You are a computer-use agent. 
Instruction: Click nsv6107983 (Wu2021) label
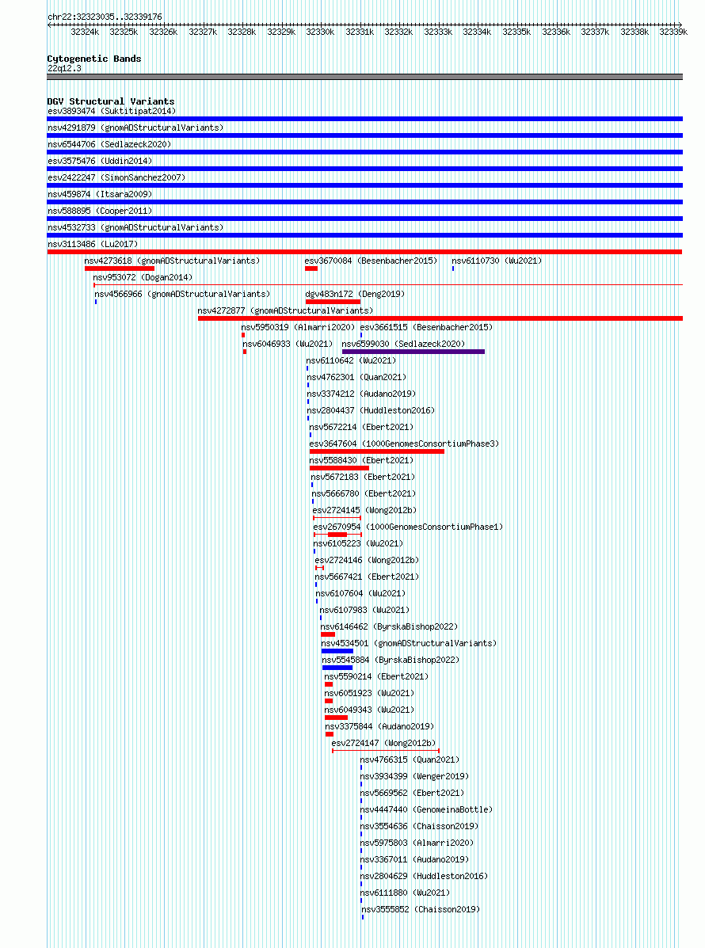pos(364,610)
